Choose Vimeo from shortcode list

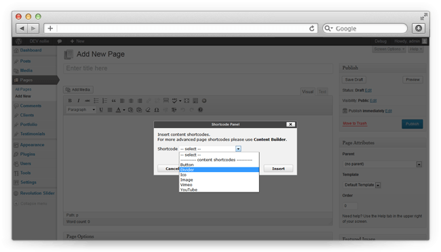(x=219, y=184)
